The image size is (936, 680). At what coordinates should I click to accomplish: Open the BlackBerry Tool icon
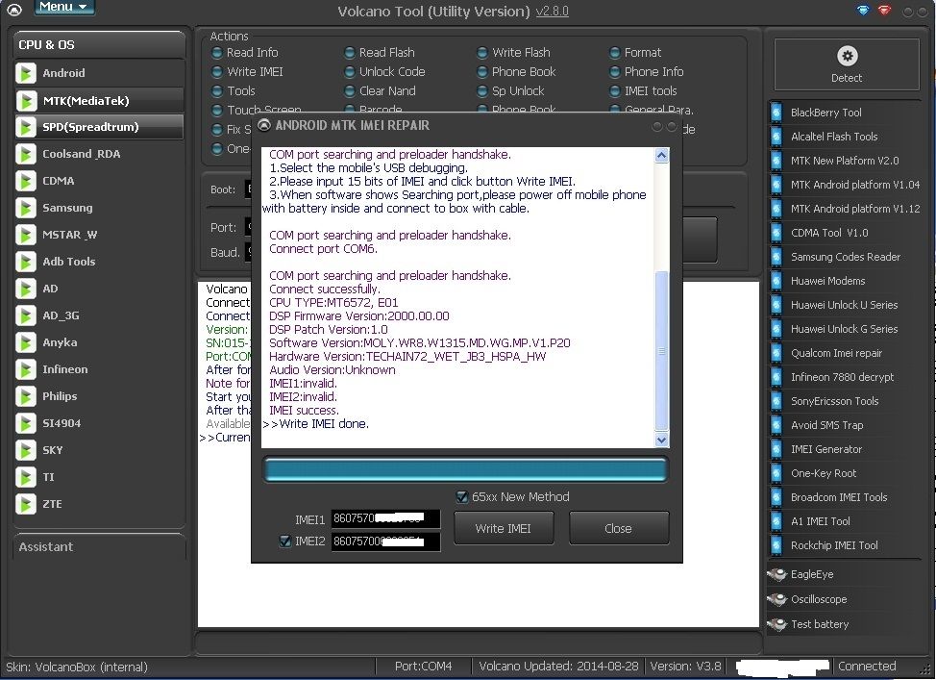776,113
